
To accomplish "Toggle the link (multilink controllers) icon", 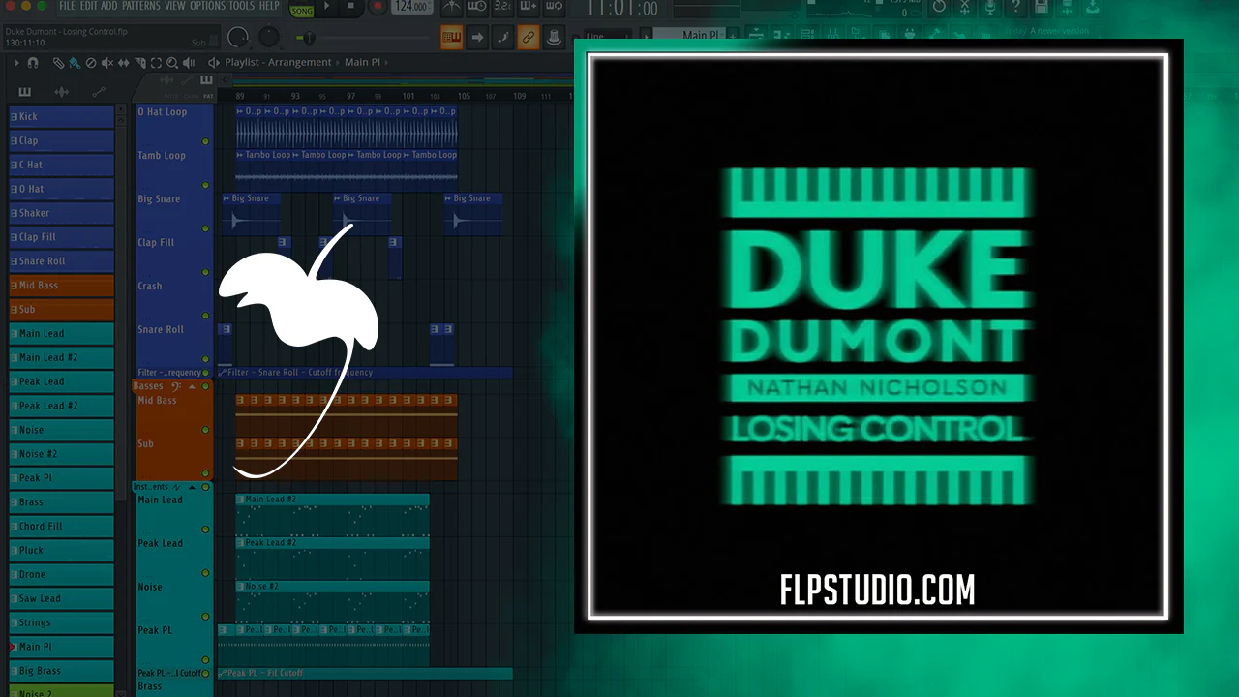I will pyautogui.click(x=528, y=38).
